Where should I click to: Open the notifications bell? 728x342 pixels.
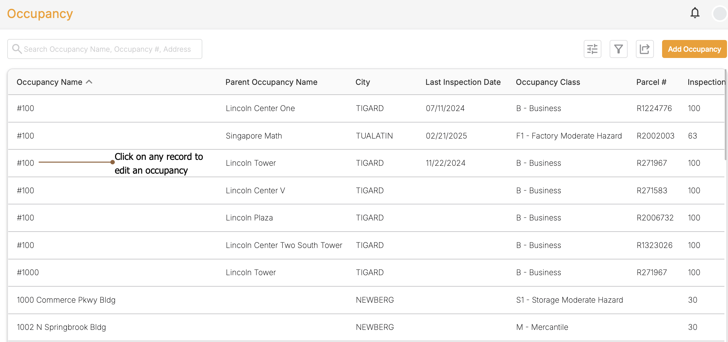coord(695,13)
